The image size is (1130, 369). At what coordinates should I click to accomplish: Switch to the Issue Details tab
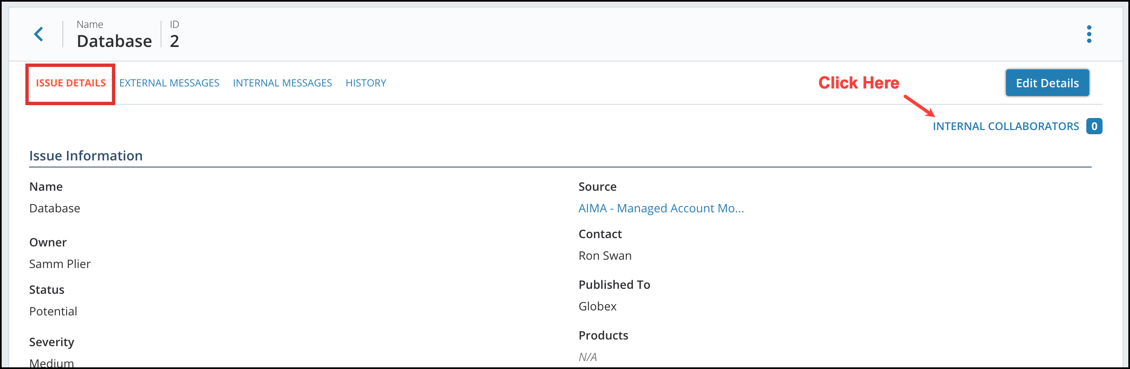[x=71, y=83]
